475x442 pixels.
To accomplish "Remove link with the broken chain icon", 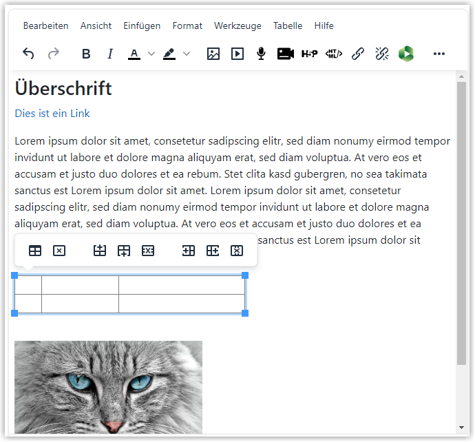I will point(382,54).
